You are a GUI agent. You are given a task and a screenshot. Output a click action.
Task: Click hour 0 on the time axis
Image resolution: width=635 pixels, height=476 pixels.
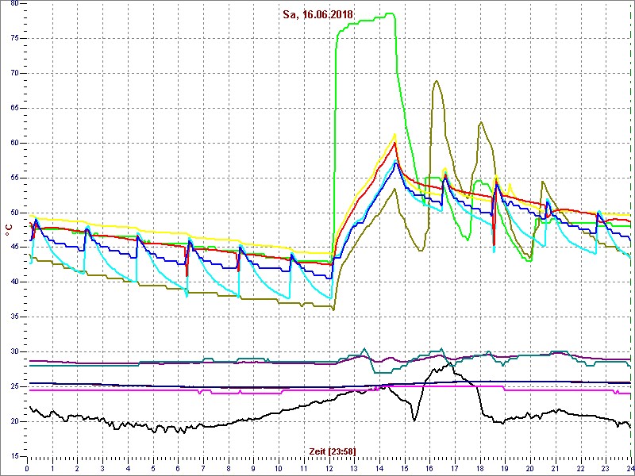pyautogui.click(x=27, y=468)
